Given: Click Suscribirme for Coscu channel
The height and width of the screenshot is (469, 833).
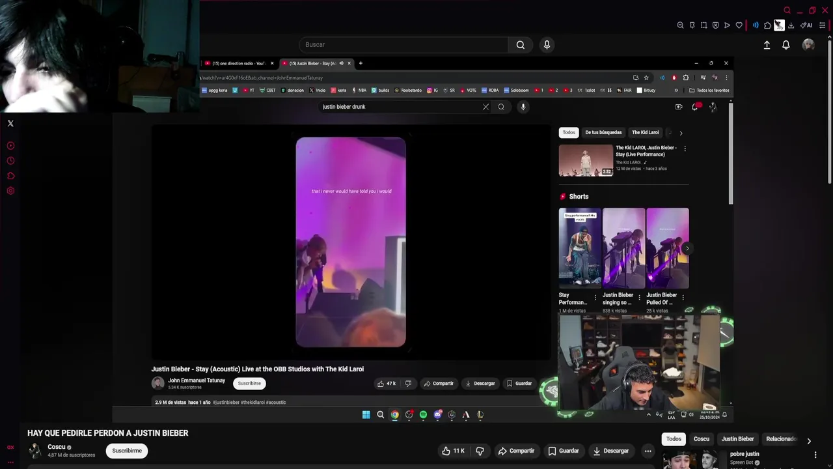Looking at the screenshot, I should point(127,451).
